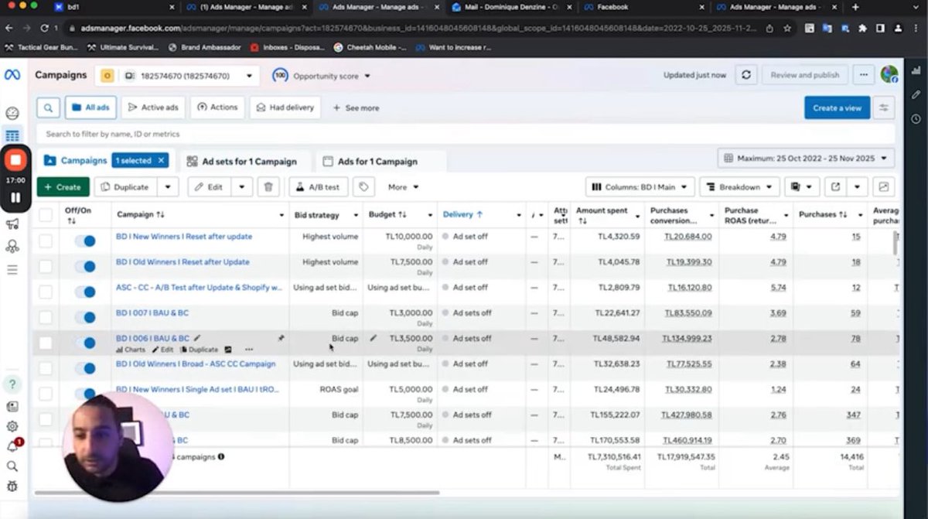Check the box for BD I New Winners Reset
The height and width of the screenshot is (519, 928).
[x=46, y=241]
